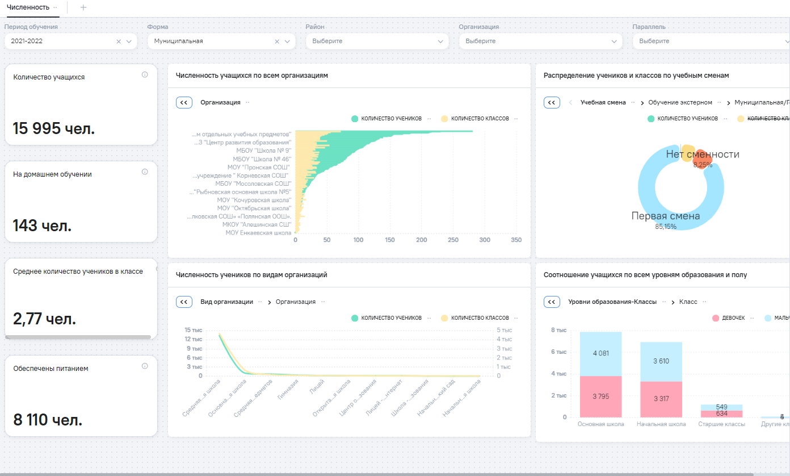Click info icon on Обеспечены питанием card
This screenshot has height=476, width=790.
(145, 366)
